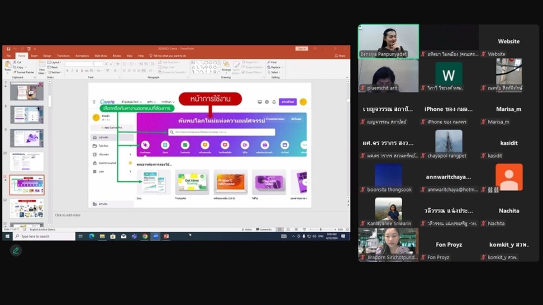Click the Sign in button
Image resolution: width=543 pixels, height=305 pixels.
click(302, 48)
